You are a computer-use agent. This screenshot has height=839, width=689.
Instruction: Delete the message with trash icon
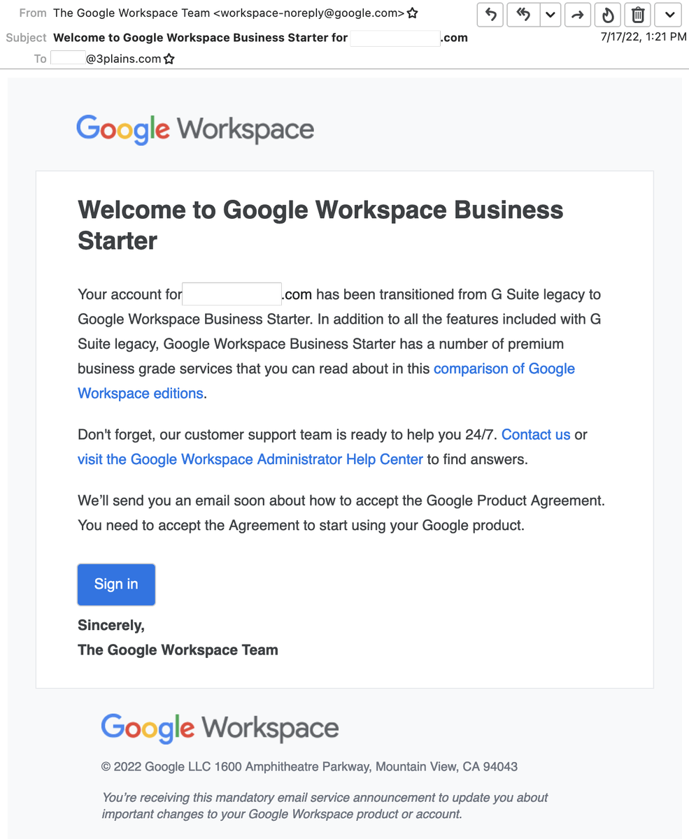click(637, 15)
